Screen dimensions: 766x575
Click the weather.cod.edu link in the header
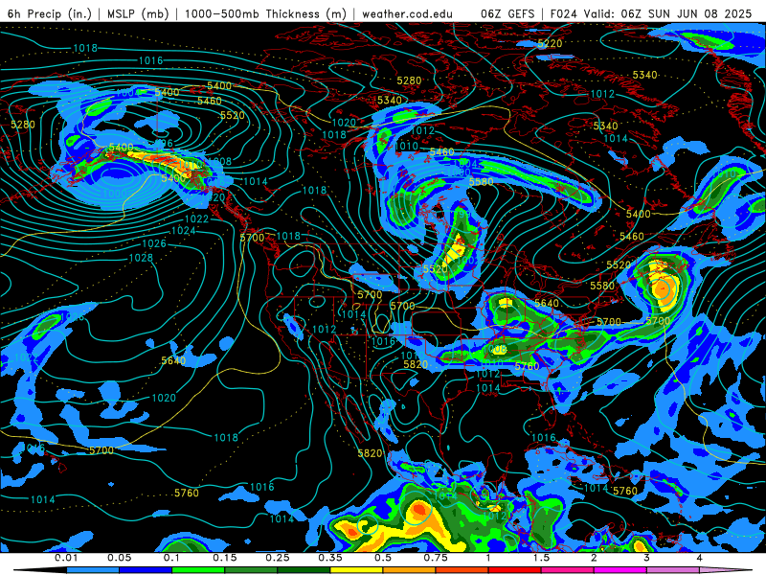407,13
